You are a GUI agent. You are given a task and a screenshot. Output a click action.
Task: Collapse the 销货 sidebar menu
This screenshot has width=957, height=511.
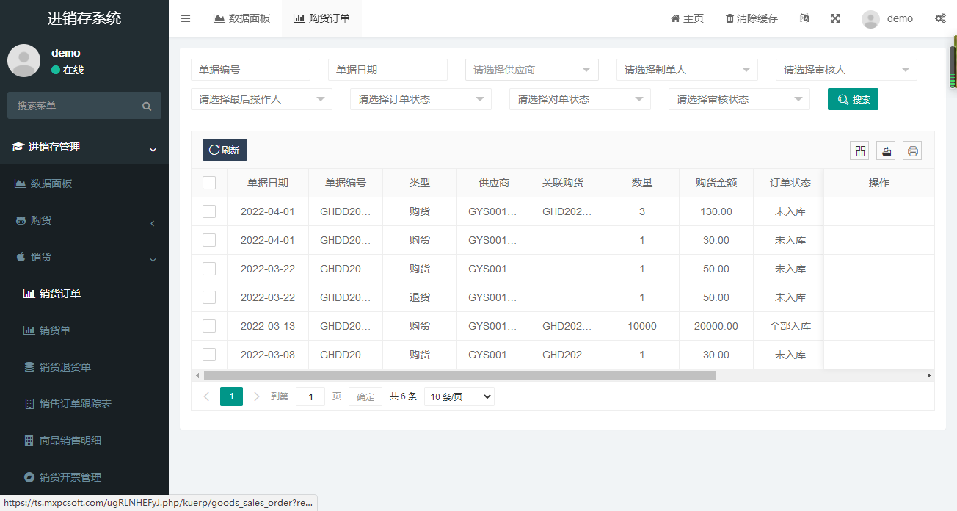point(84,257)
